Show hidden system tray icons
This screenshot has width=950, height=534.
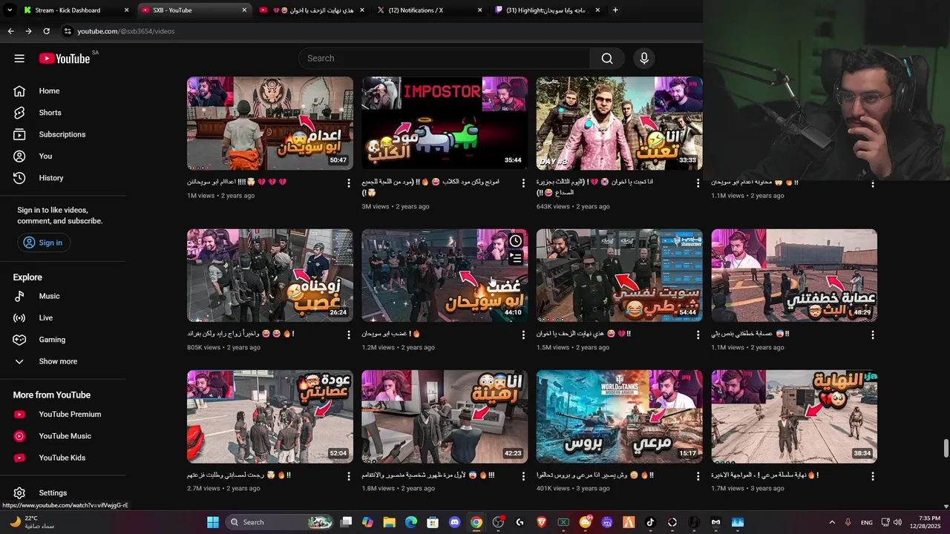[x=831, y=522]
